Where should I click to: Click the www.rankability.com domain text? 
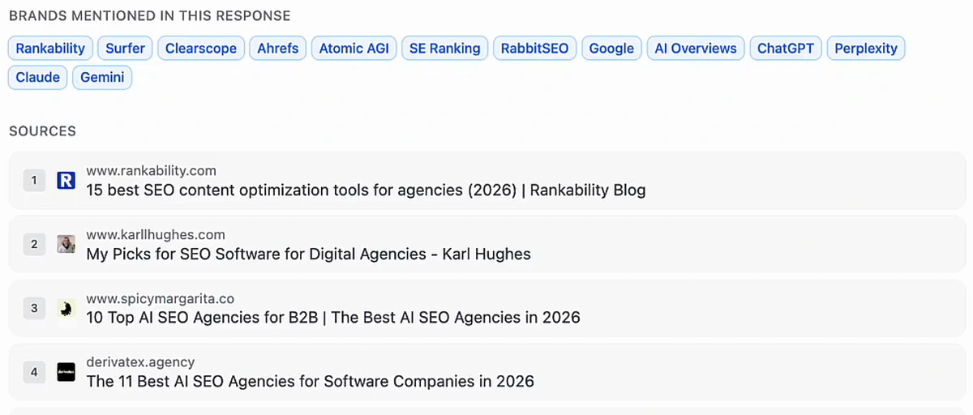151,170
